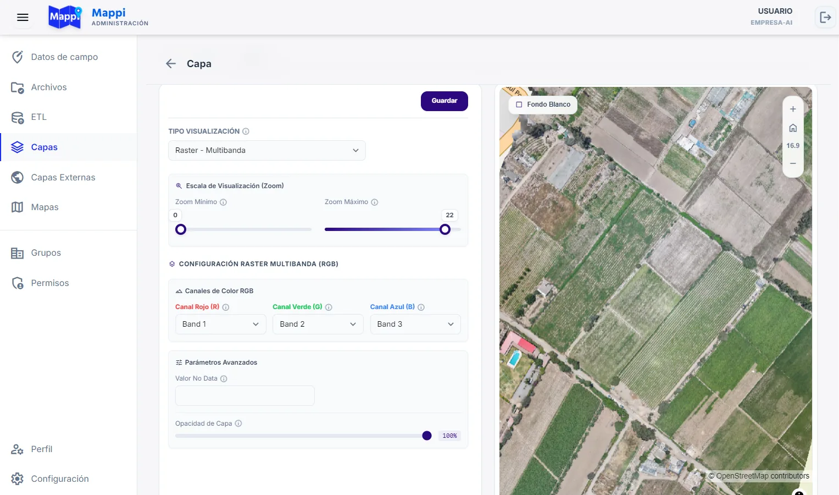Click the Opacidad de Capa slider handle
Viewport: 839px width, 495px height.
click(x=427, y=436)
